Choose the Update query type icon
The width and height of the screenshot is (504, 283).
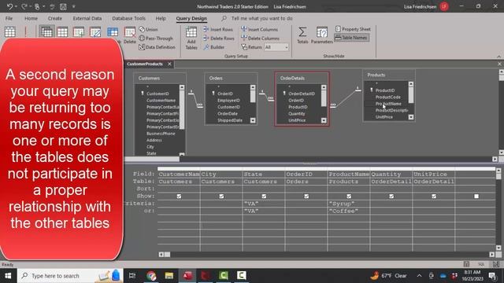click(x=95, y=31)
